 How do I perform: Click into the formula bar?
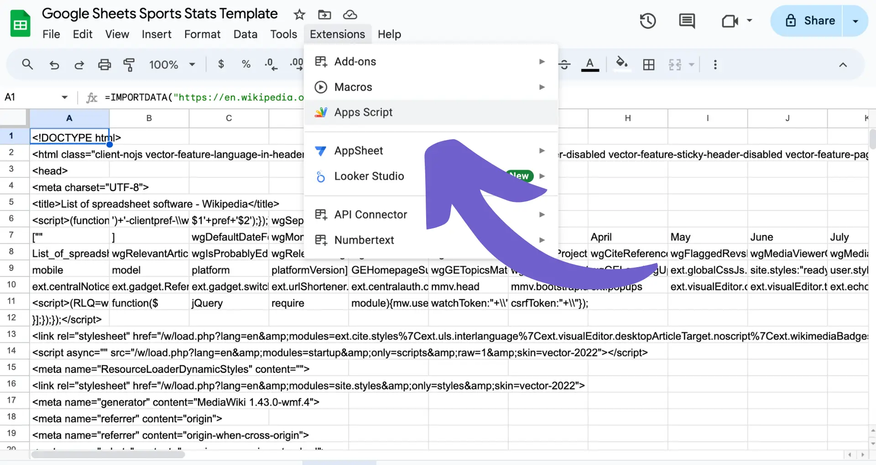204,97
